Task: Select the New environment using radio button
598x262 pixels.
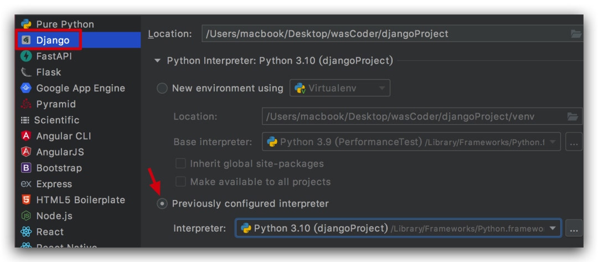Action: point(162,88)
